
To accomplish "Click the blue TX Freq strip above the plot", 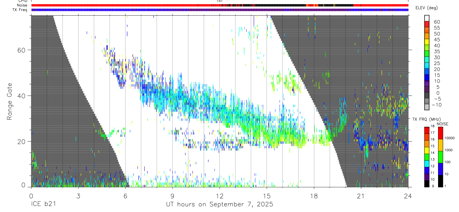I will [219, 10].
